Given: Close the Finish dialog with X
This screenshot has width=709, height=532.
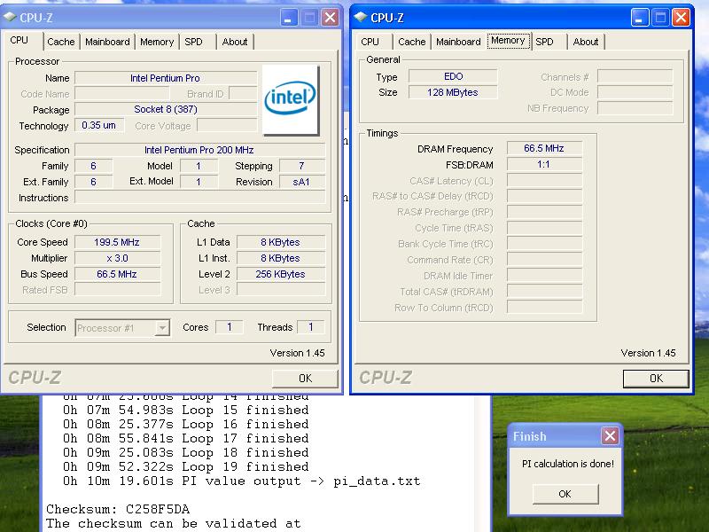Looking at the screenshot, I should [610, 436].
